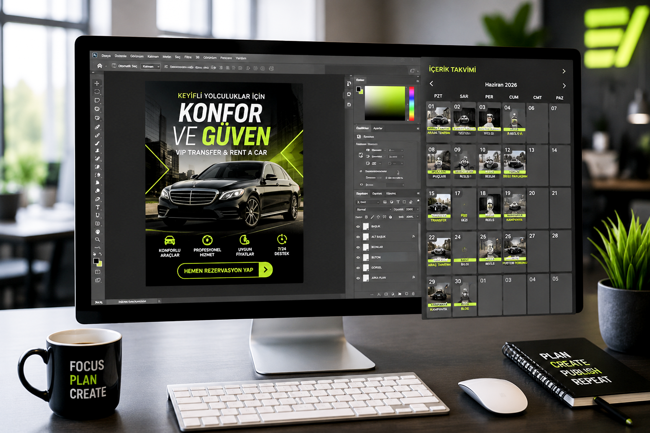
Task: Open the layer kind filter dropdown
Action: [368, 202]
